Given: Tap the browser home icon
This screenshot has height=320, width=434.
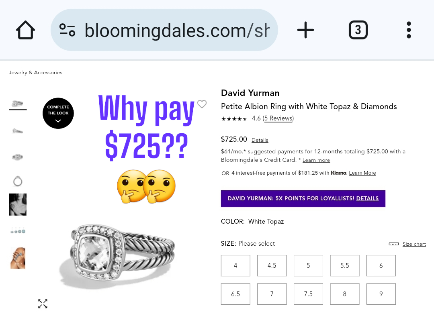Looking at the screenshot, I should (25, 30).
